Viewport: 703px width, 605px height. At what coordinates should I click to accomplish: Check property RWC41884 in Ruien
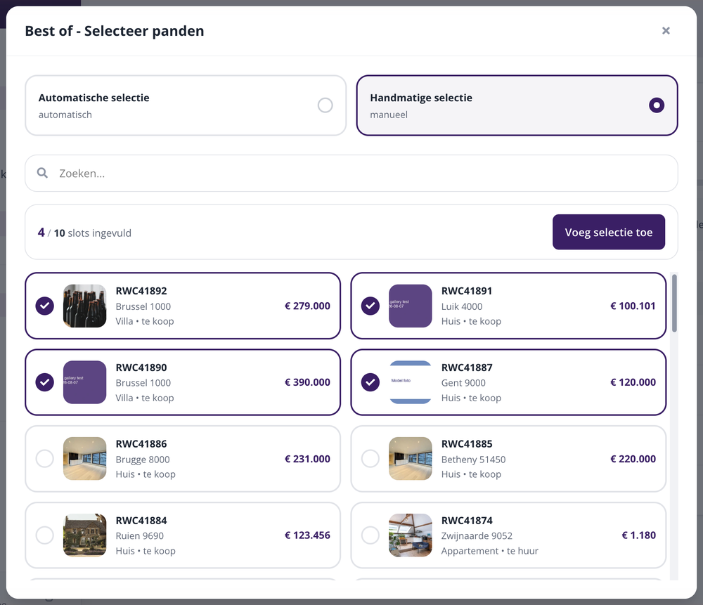pos(45,535)
